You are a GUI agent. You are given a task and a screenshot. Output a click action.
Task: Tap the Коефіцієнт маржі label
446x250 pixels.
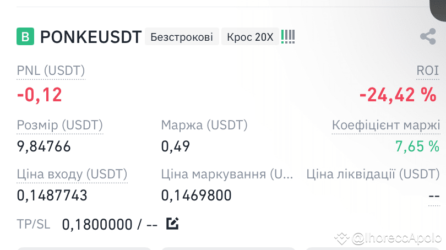386,125
